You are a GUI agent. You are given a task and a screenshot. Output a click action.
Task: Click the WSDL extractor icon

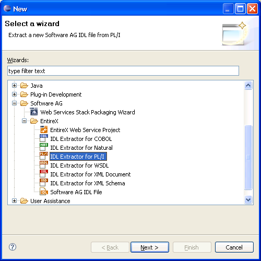[44, 165]
